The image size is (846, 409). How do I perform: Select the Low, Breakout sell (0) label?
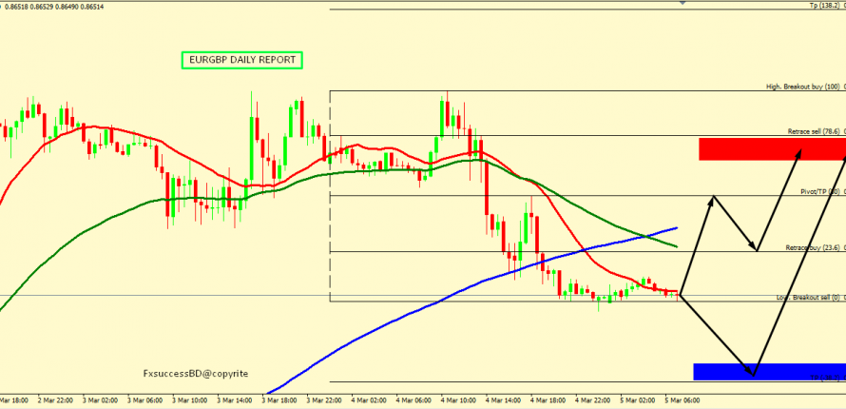808,297
